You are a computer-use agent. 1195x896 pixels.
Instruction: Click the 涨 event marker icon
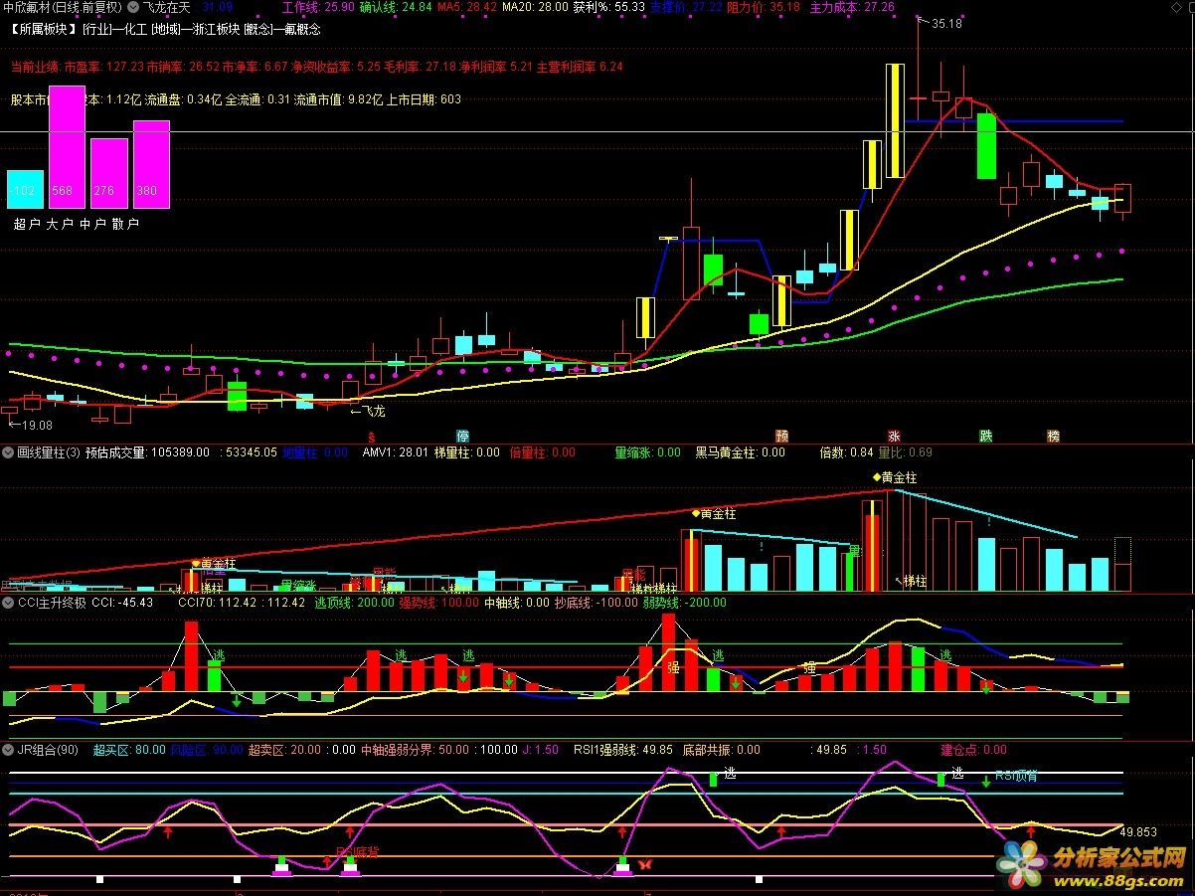pos(894,437)
